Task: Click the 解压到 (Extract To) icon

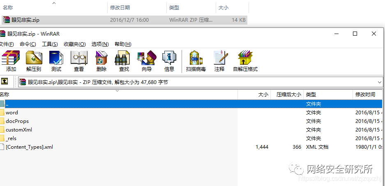Action: (x=34, y=61)
